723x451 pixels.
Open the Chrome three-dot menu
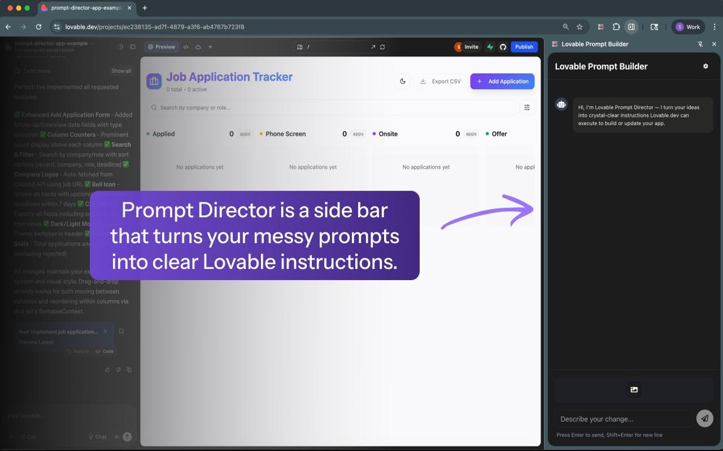point(715,26)
